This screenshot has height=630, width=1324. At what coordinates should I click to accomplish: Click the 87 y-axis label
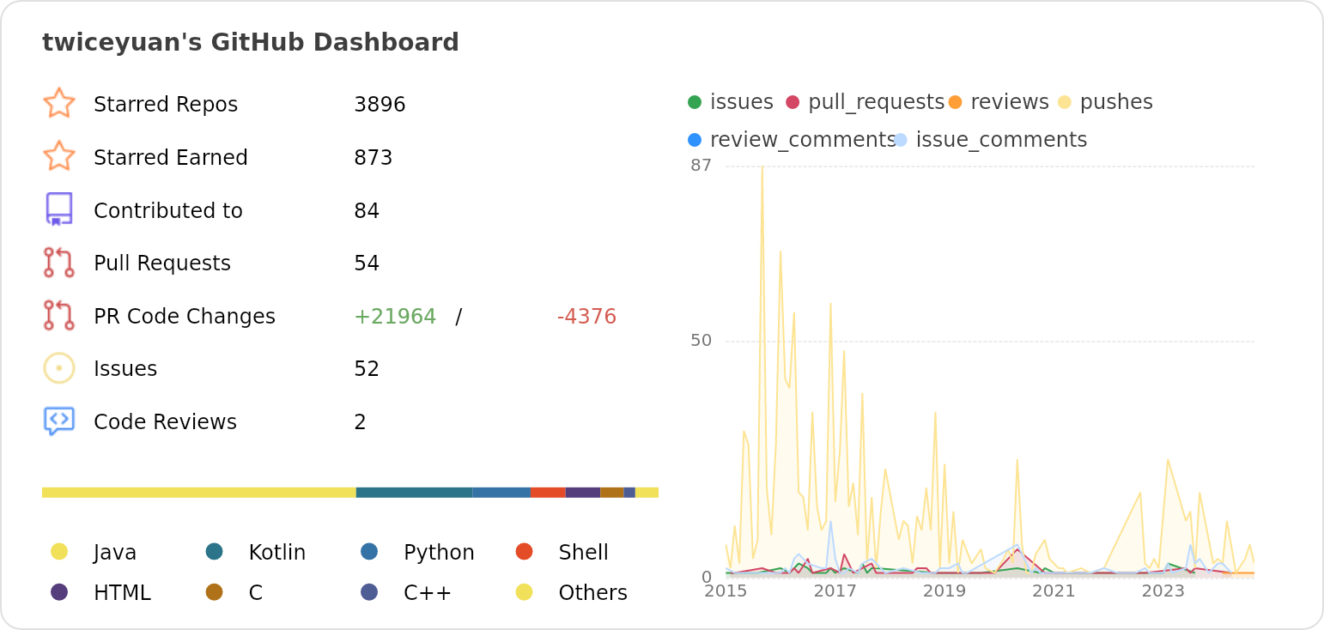[701, 166]
